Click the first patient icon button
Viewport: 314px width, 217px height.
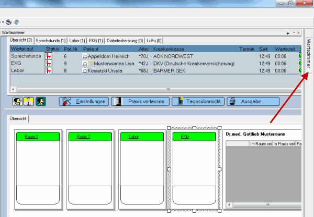point(17,101)
